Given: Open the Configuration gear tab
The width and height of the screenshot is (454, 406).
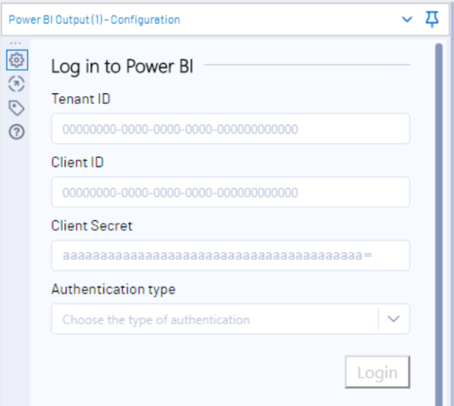Looking at the screenshot, I should coord(17,60).
